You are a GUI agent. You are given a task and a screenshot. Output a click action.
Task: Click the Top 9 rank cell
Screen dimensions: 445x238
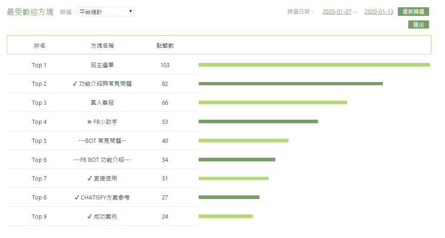[39, 217]
